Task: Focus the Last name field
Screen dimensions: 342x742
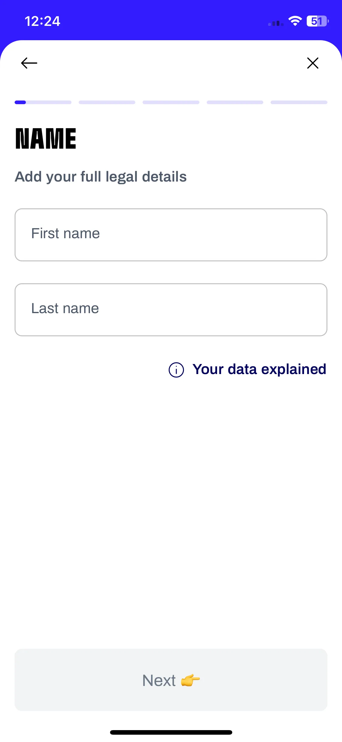Action: click(171, 310)
